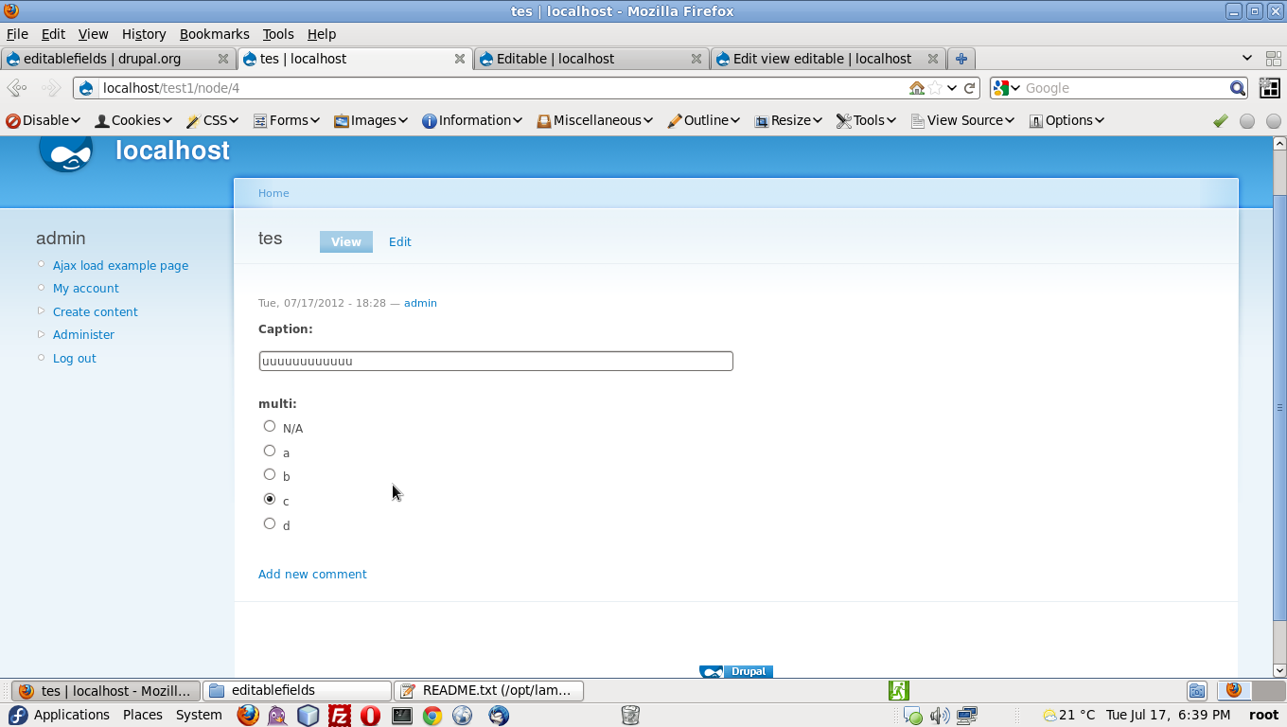Click the home icon in the address bar
The image size is (1287, 727).
pyautogui.click(x=916, y=88)
